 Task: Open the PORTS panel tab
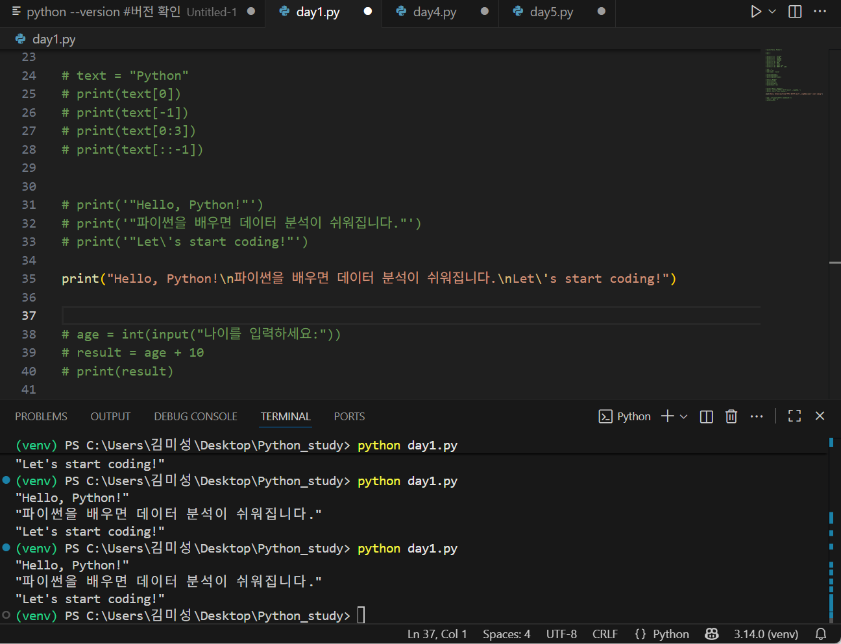349,416
